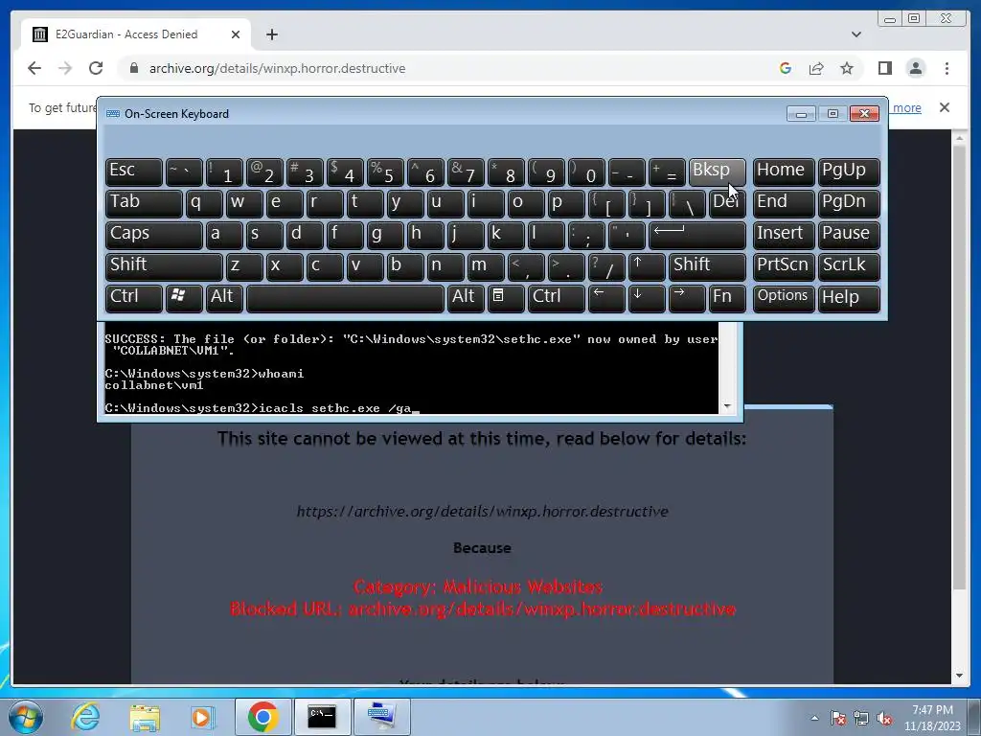Click the space bar key
The height and width of the screenshot is (736, 981).
point(345,297)
